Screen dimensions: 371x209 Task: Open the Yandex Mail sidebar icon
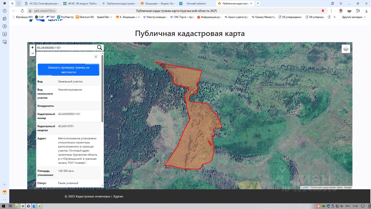pos(5,192)
